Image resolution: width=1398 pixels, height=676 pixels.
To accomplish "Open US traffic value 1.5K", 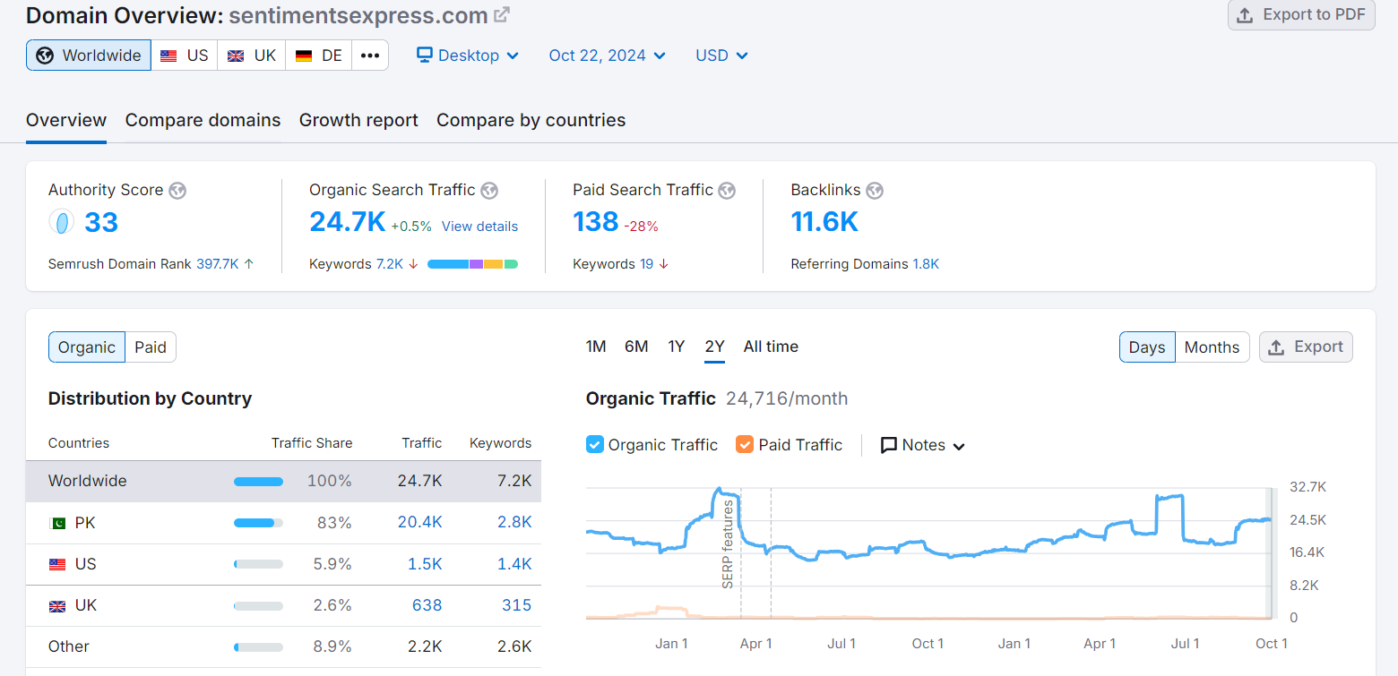I will tap(425, 564).
